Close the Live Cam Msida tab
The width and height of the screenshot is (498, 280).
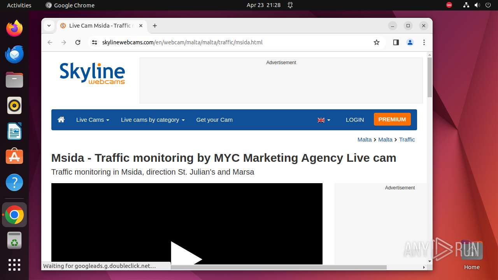click(141, 26)
